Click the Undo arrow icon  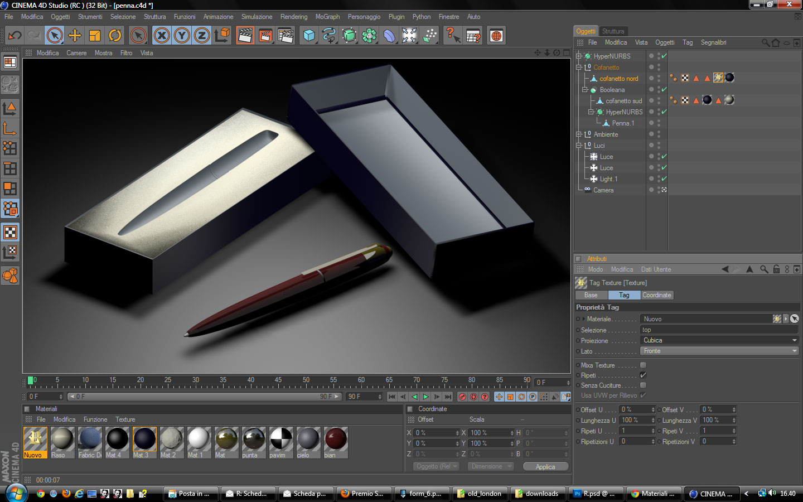coord(14,36)
